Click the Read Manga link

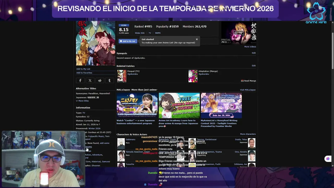coord(248,81)
